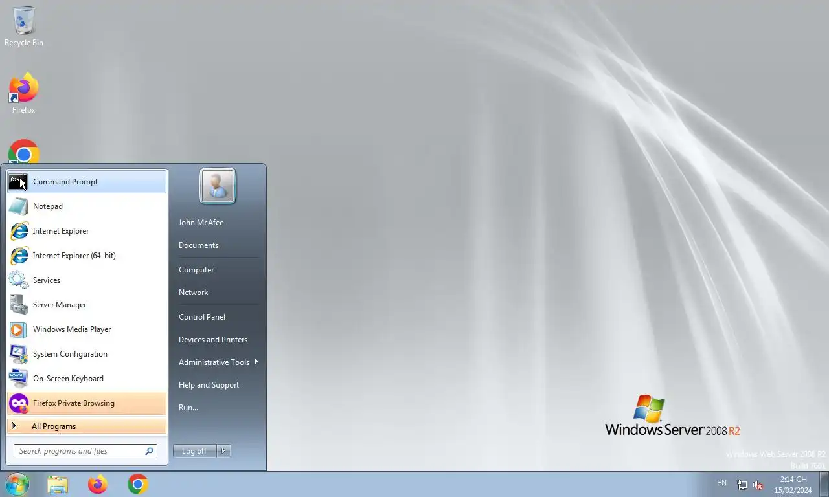The width and height of the screenshot is (829, 497).
Task: Click the Command Prompt text label
Action: click(65, 182)
